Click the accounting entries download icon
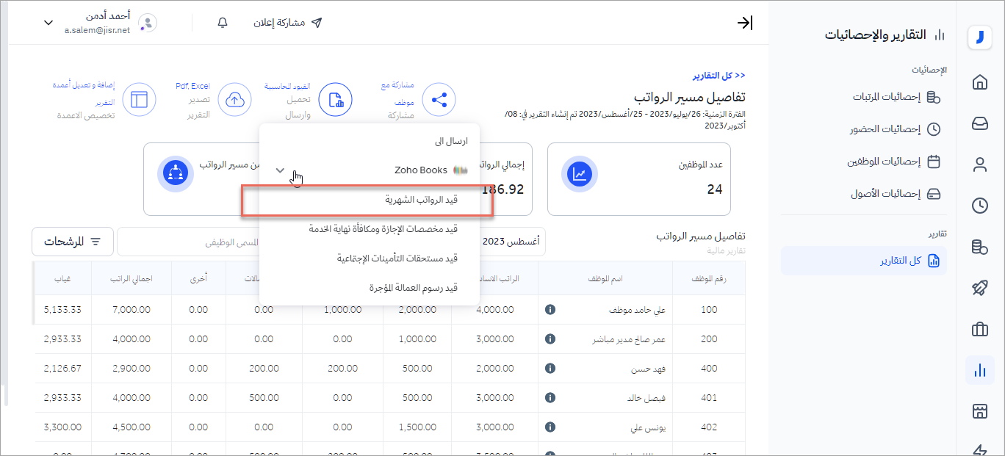 coord(335,100)
